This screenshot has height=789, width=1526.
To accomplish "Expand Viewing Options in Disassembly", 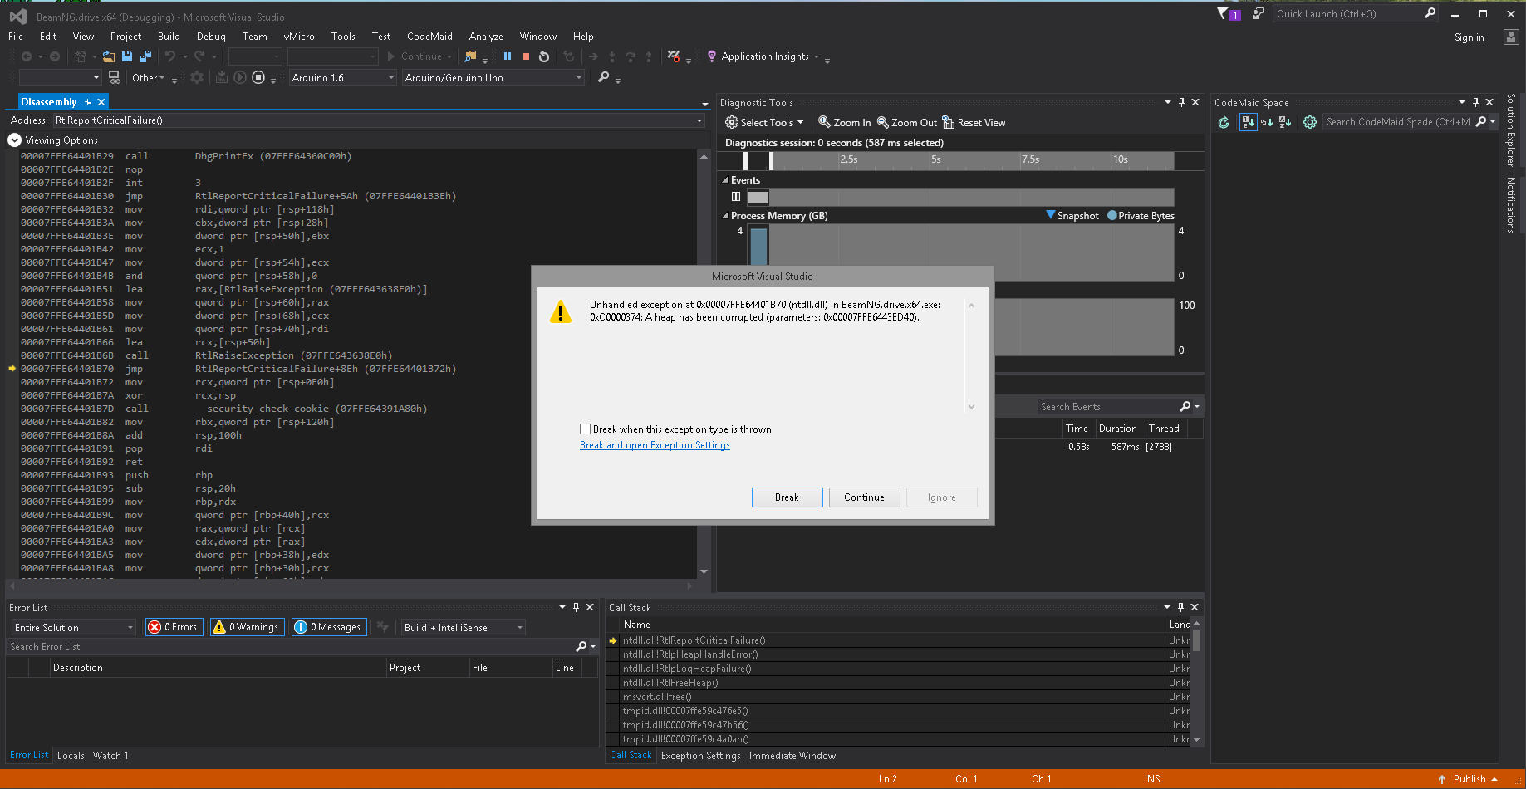I will coord(14,140).
